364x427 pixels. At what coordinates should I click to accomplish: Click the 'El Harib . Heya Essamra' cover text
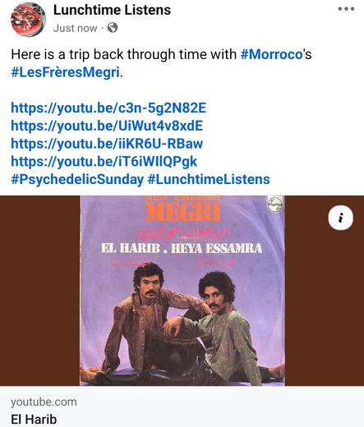click(182, 249)
